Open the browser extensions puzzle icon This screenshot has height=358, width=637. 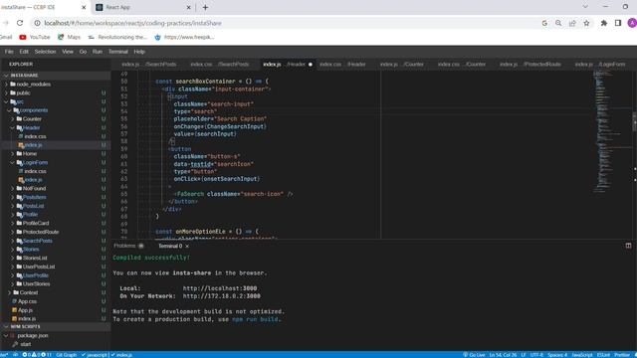604,23
